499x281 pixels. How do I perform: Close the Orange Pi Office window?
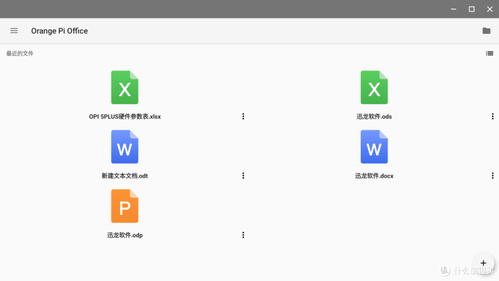(x=490, y=9)
